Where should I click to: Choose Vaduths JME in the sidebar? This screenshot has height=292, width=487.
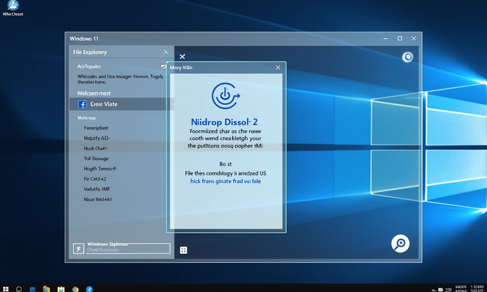click(97, 189)
